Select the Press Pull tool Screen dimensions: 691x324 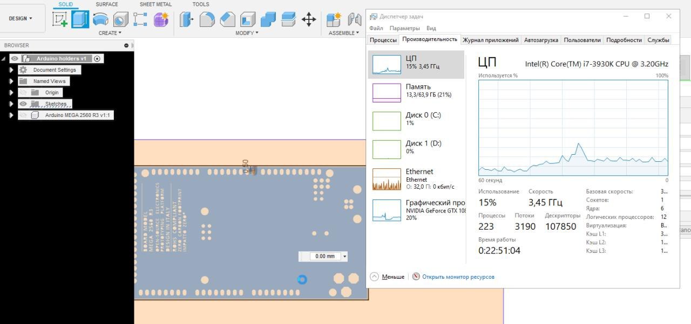[x=187, y=20]
